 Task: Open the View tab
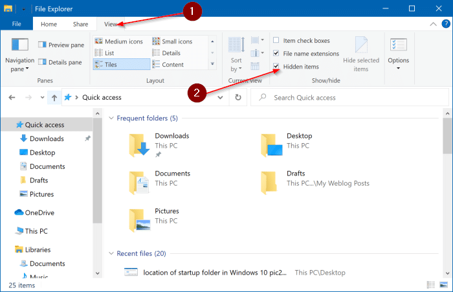(x=111, y=25)
